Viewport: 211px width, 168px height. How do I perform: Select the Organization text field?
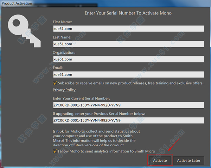click(x=128, y=59)
